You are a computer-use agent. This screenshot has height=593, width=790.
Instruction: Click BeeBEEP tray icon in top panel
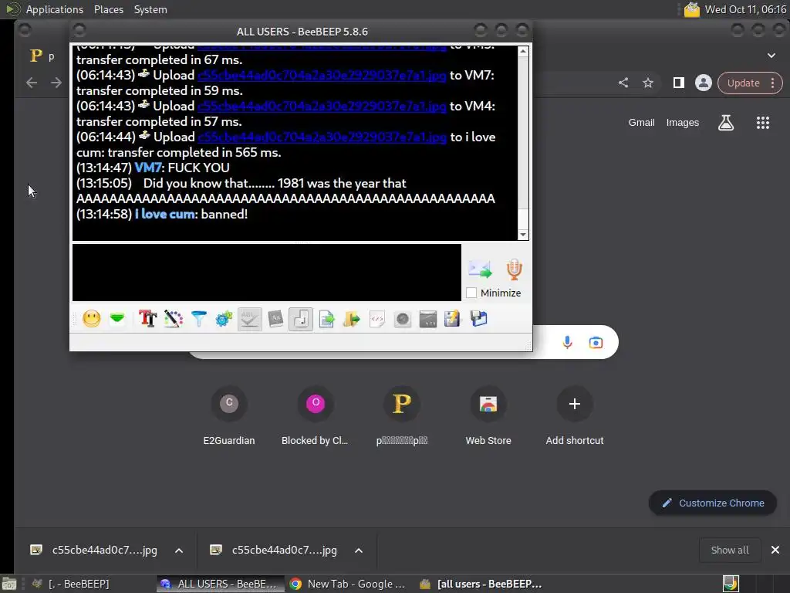[692, 9]
